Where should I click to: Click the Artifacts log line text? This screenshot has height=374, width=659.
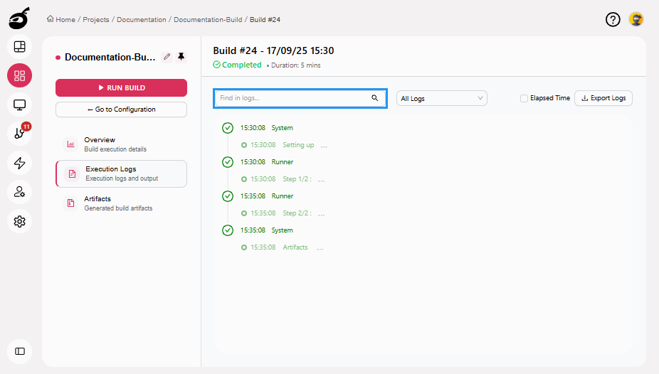[295, 247]
